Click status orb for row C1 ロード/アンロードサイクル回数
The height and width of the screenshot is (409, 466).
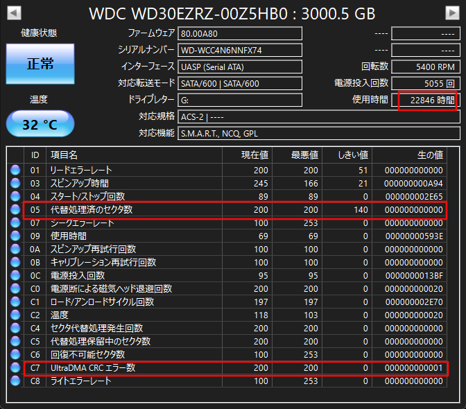[15, 302]
